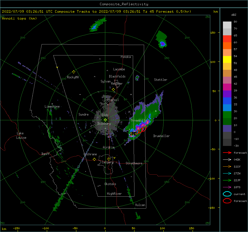The width and height of the screenshot is (248, 232).
Task: Select the orange 111V arrow legend icon
Action: (227, 166)
